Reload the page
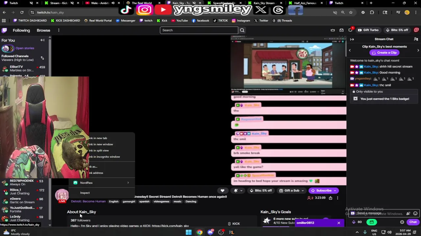 pos(22,12)
